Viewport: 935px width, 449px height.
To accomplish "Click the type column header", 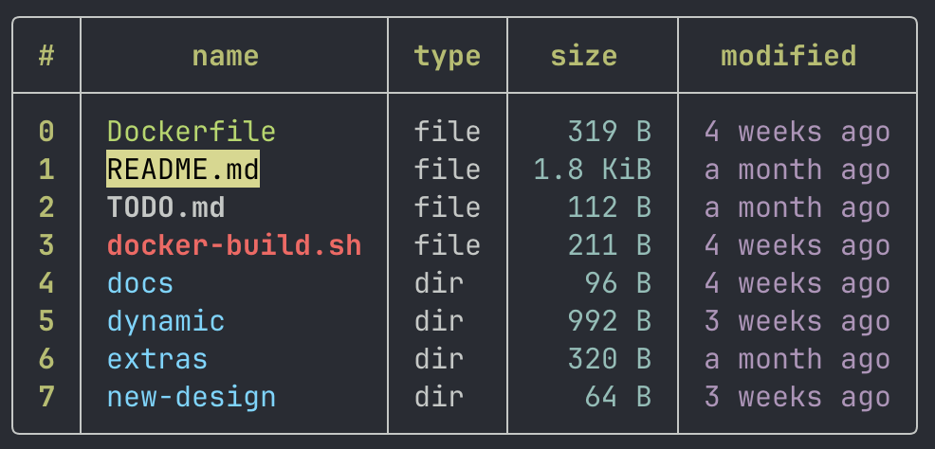I will point(448,57).
